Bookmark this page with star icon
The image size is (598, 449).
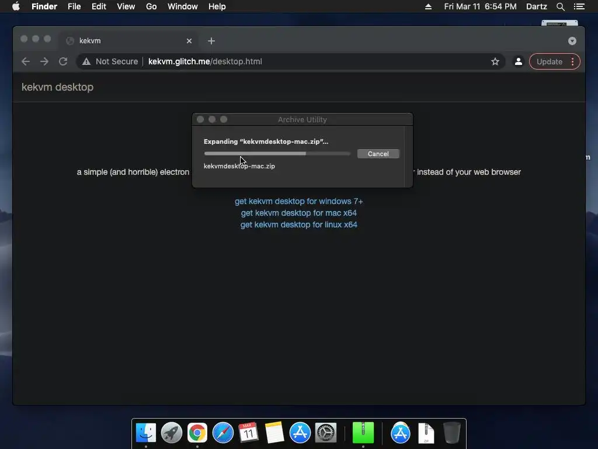click(x=495, y=61)
